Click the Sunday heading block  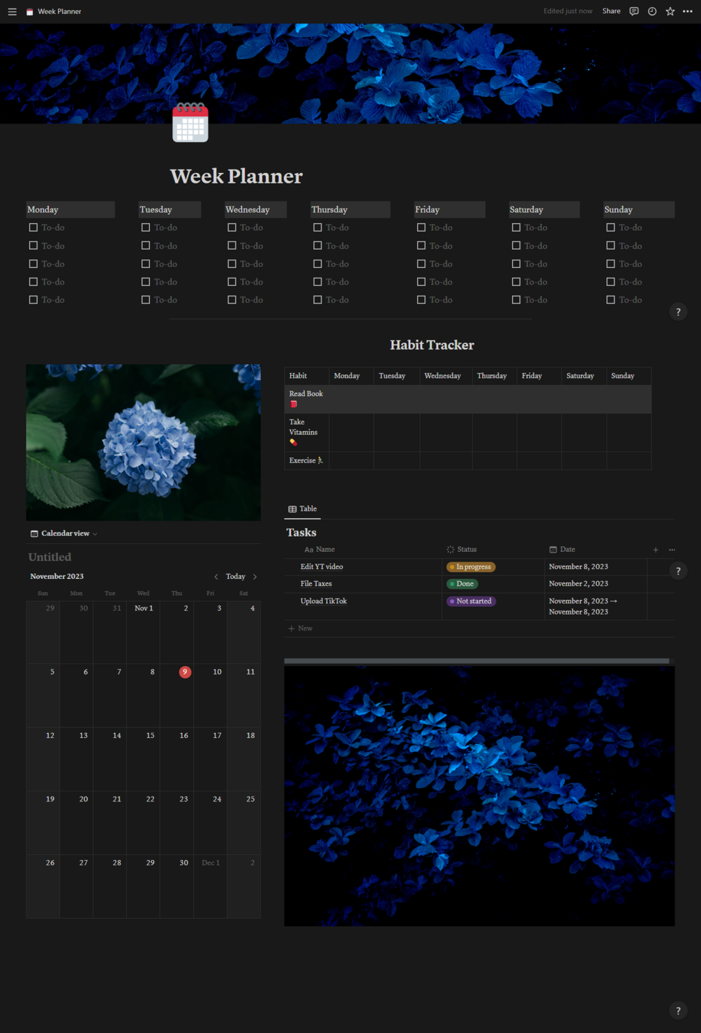[639, 209]
